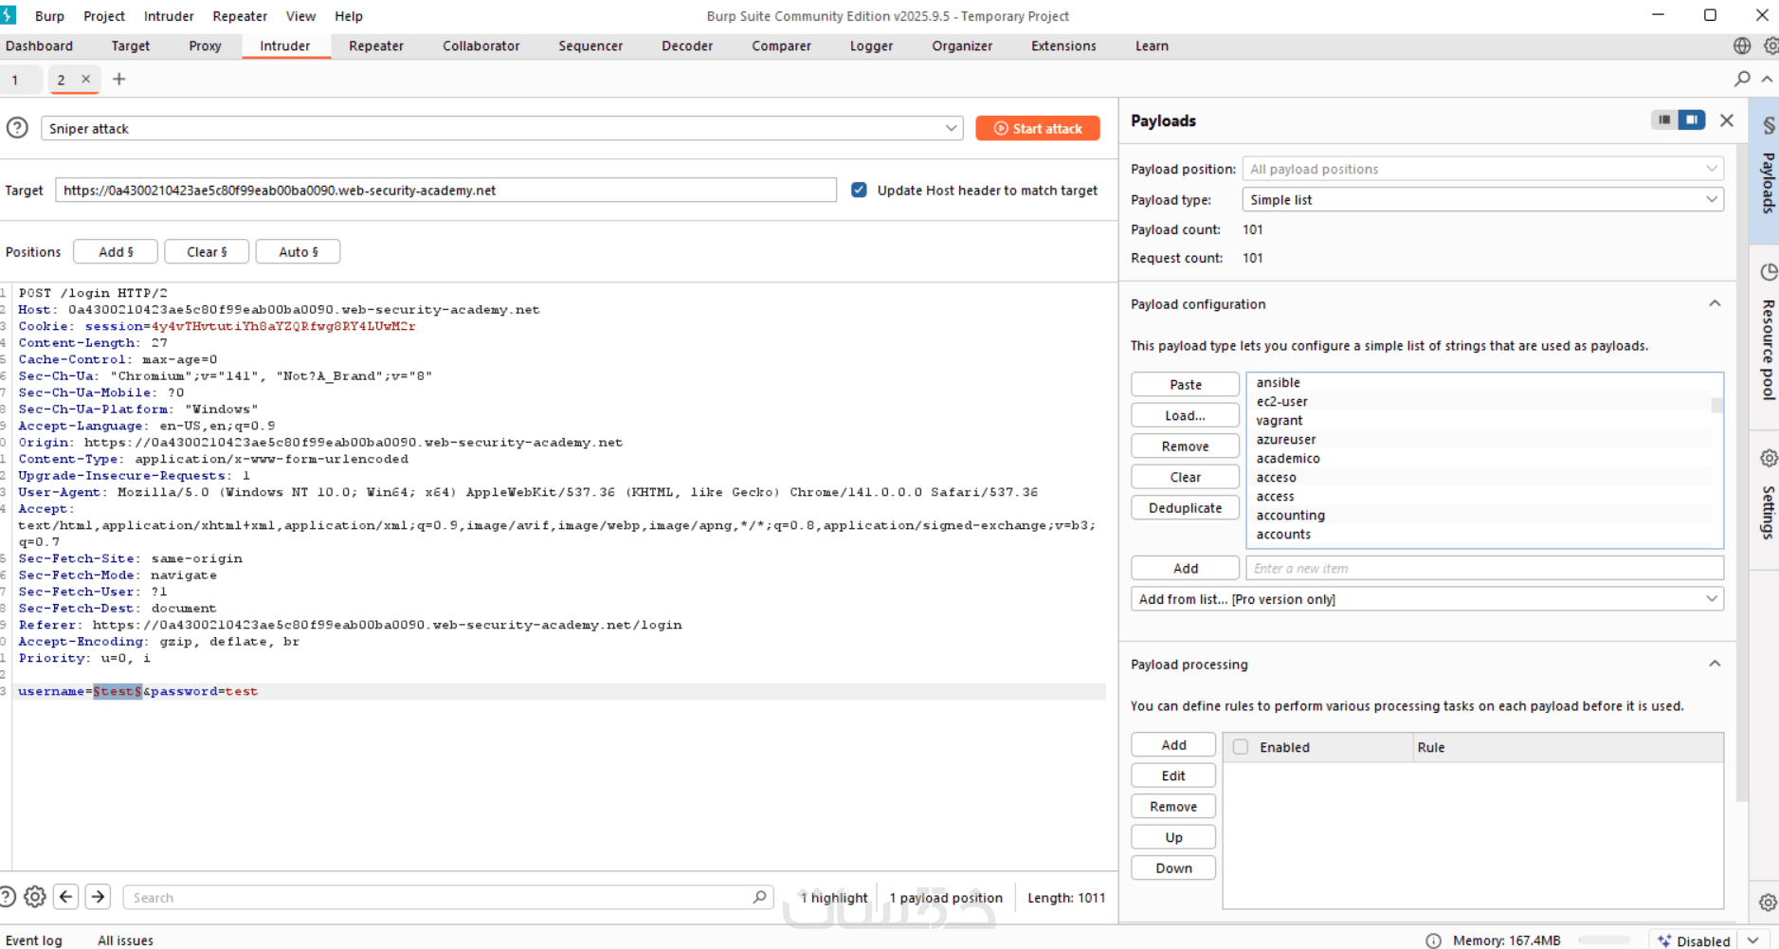Open the Project menu

tap(104, 16)
